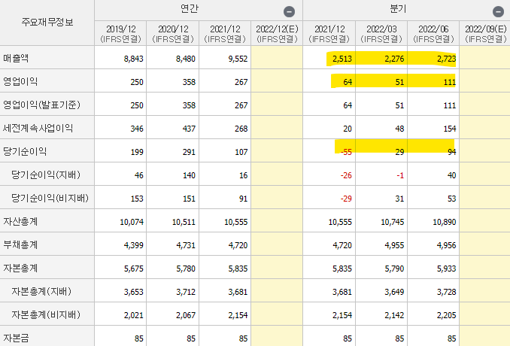Click total assets value 10,890

[445, 222]
